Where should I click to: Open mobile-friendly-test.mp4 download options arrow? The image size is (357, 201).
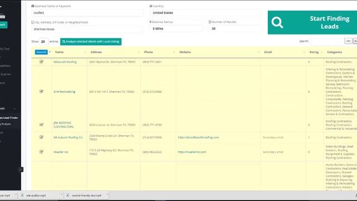click(108, 195)
